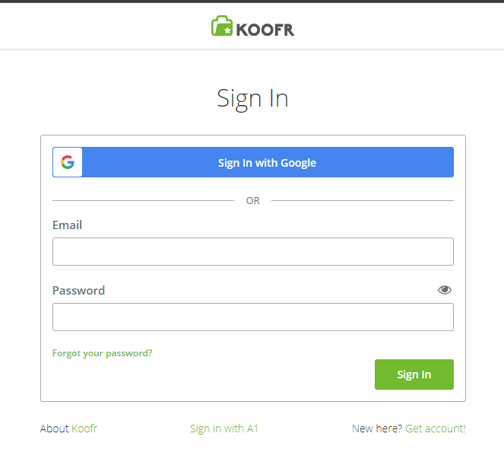Click the About text in the footer

tap(54, 429)
